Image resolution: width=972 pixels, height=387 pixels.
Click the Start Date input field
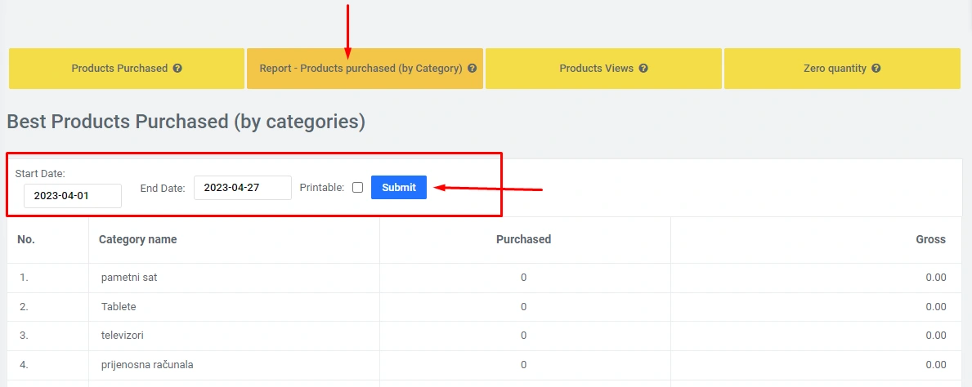coord(73,196)
